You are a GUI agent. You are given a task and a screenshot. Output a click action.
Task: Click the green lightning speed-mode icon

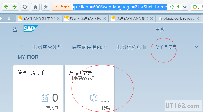179,7
